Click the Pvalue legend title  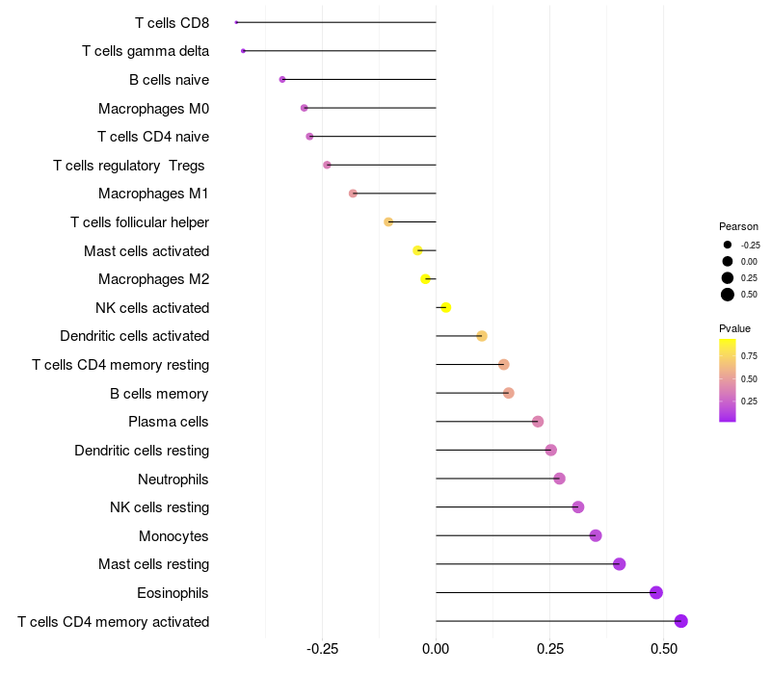click(735, 328)
